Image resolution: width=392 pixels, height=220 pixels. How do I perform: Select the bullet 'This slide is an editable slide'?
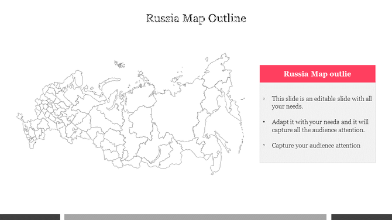click(x=322, y=102)
